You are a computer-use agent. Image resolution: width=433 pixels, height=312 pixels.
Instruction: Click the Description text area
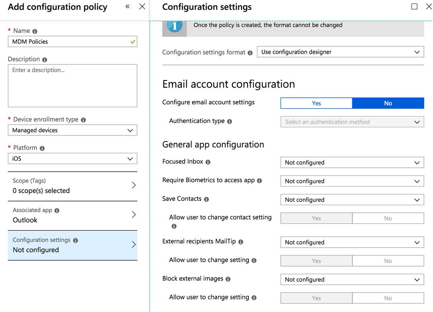[73, 86]
